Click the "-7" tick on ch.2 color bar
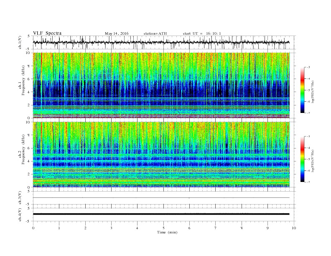 (308, 182)
